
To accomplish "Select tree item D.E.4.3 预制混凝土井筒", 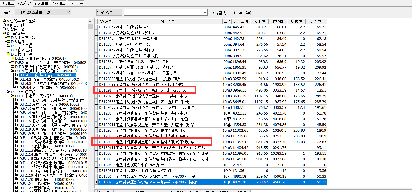I will pyautogui.click(x=53, y=83).
